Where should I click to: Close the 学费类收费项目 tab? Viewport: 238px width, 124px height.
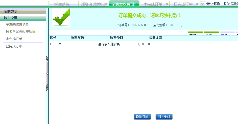coord(137,4)
